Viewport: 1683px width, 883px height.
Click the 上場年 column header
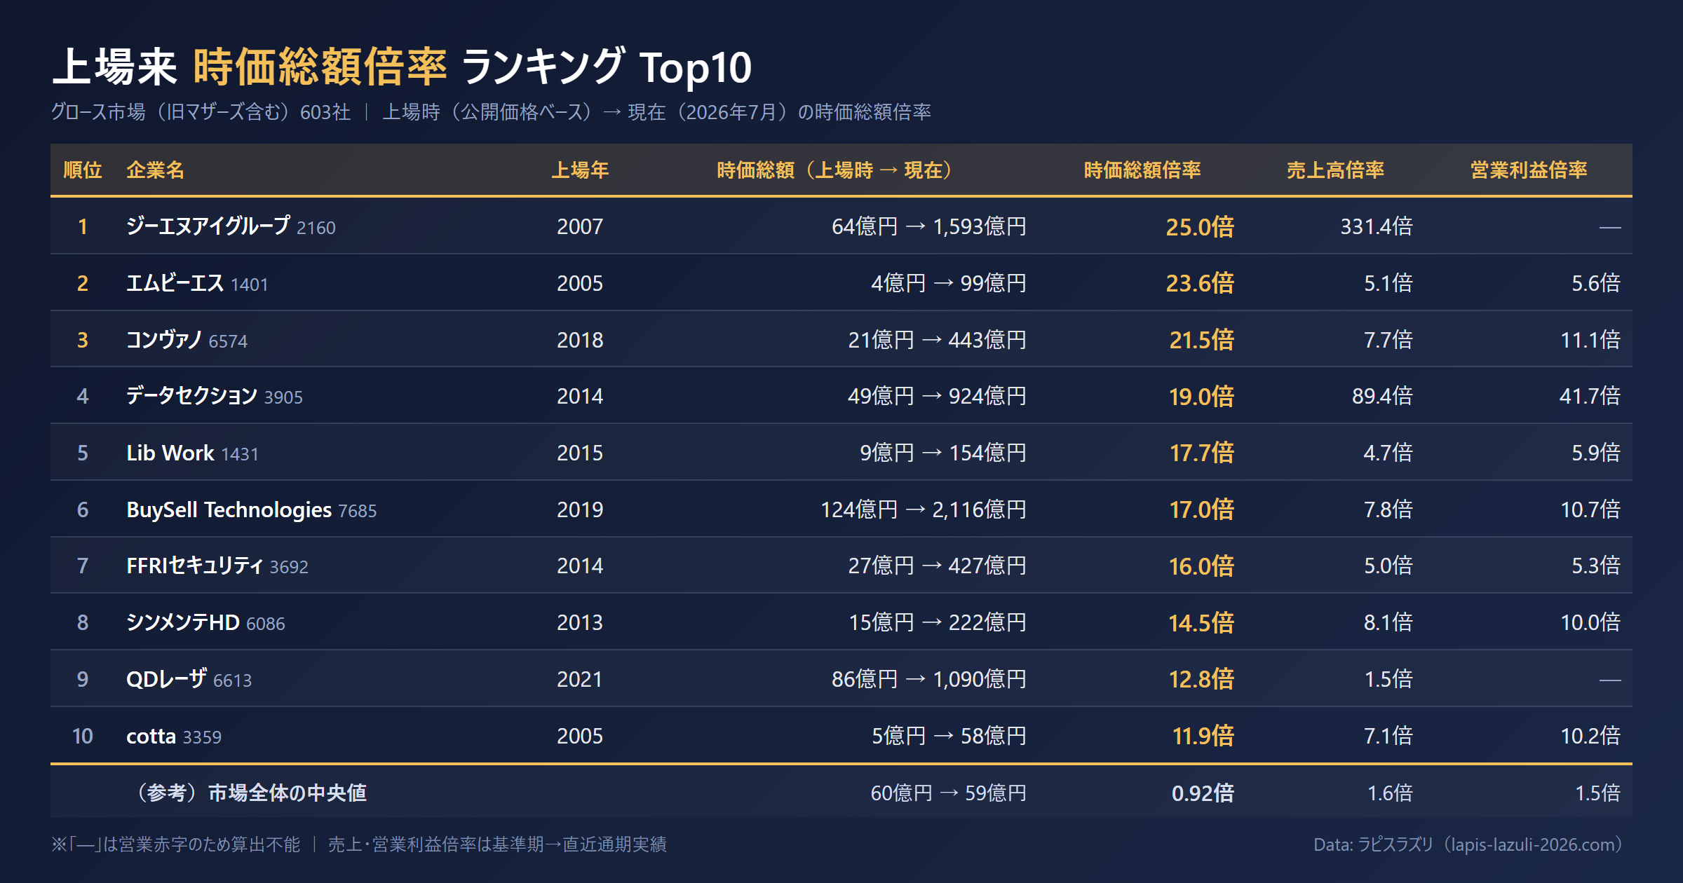580,170
